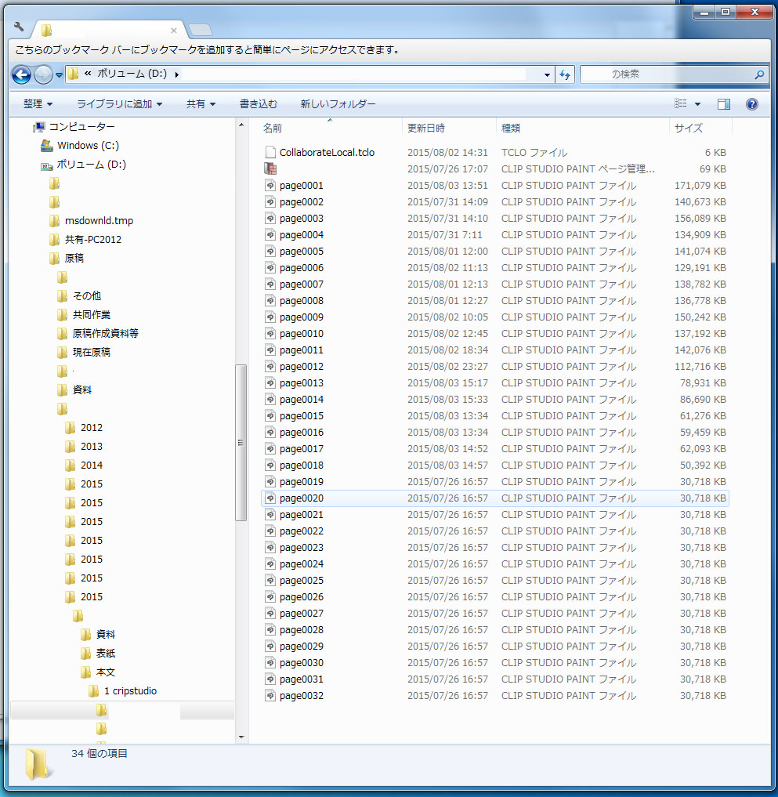Viewport: 778px width, 797px height.
Task: Click the 新しいフォルダー button
Action: coord(338,104)
